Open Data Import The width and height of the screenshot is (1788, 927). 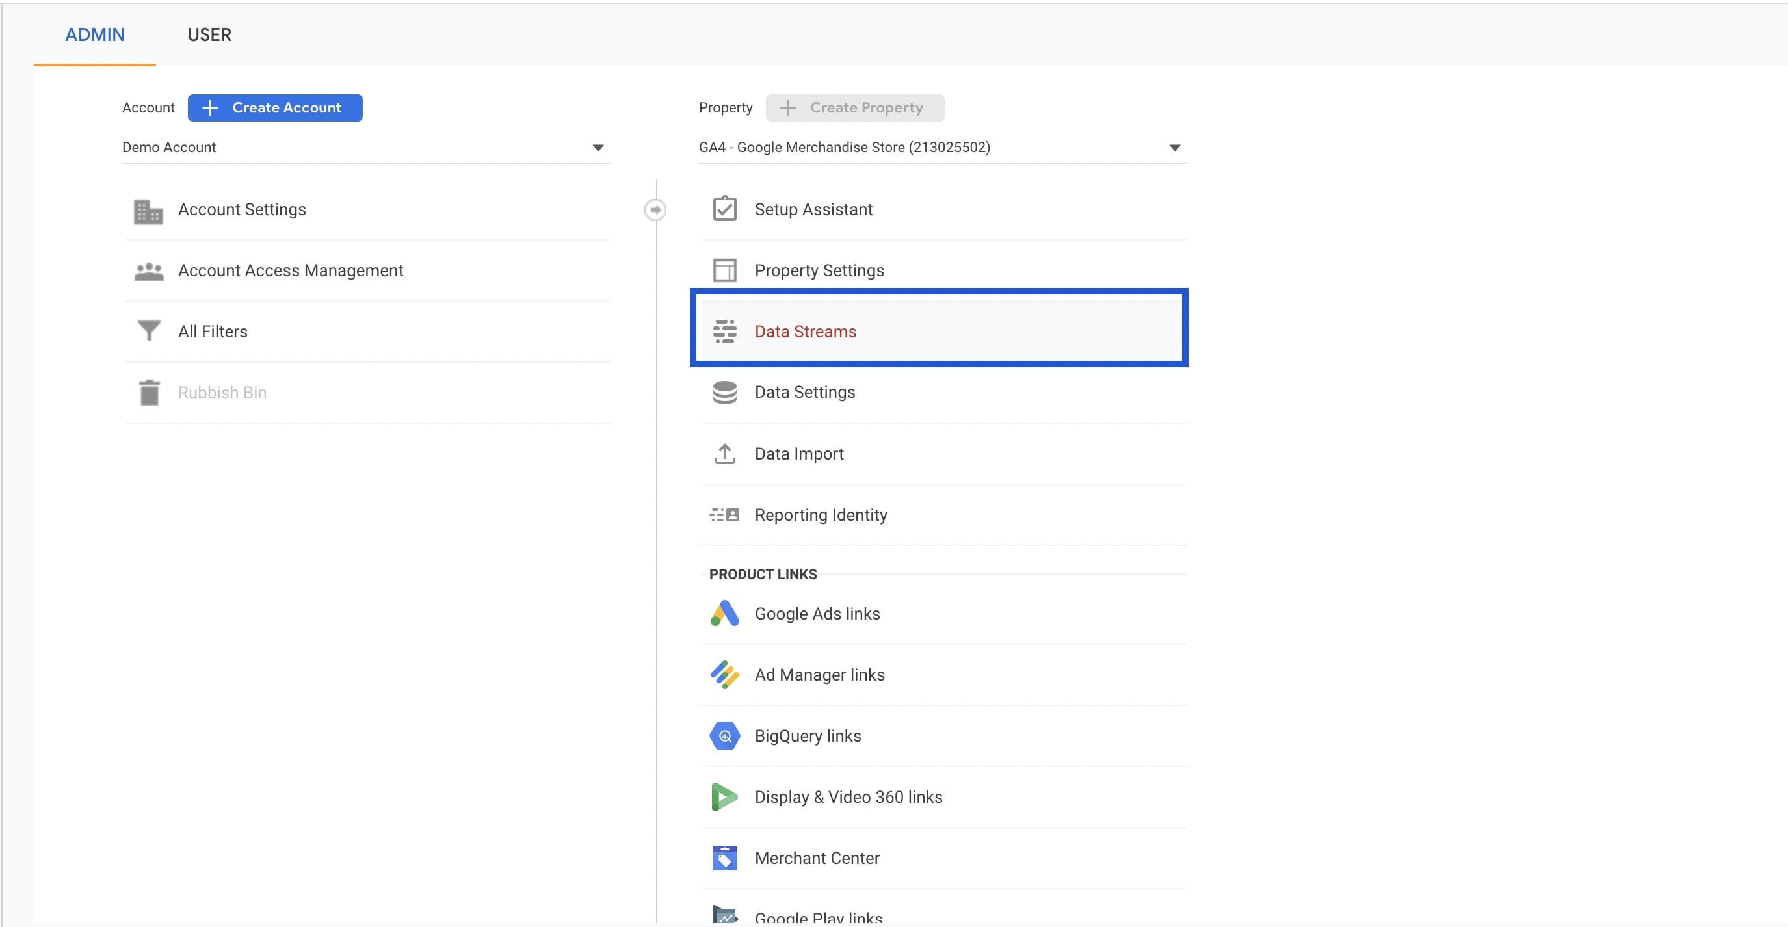(944, 454)
